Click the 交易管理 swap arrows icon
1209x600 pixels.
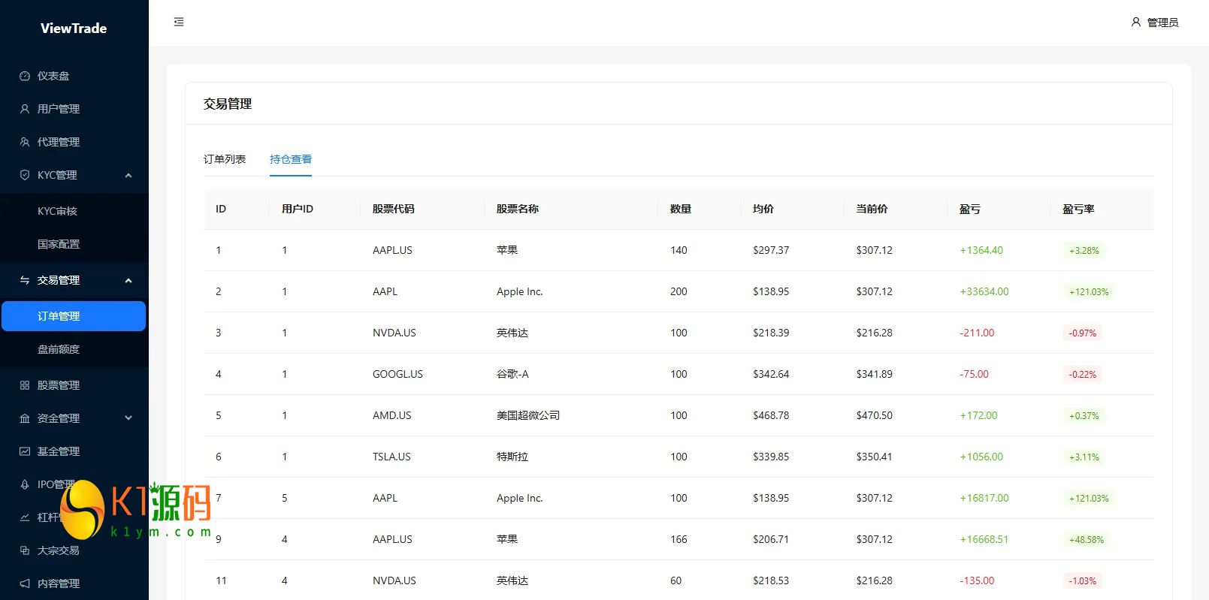tap(25, 280)
